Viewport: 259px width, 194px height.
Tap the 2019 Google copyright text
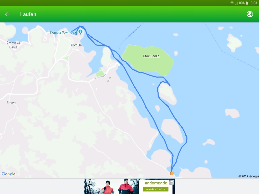(x=248, y=176)
